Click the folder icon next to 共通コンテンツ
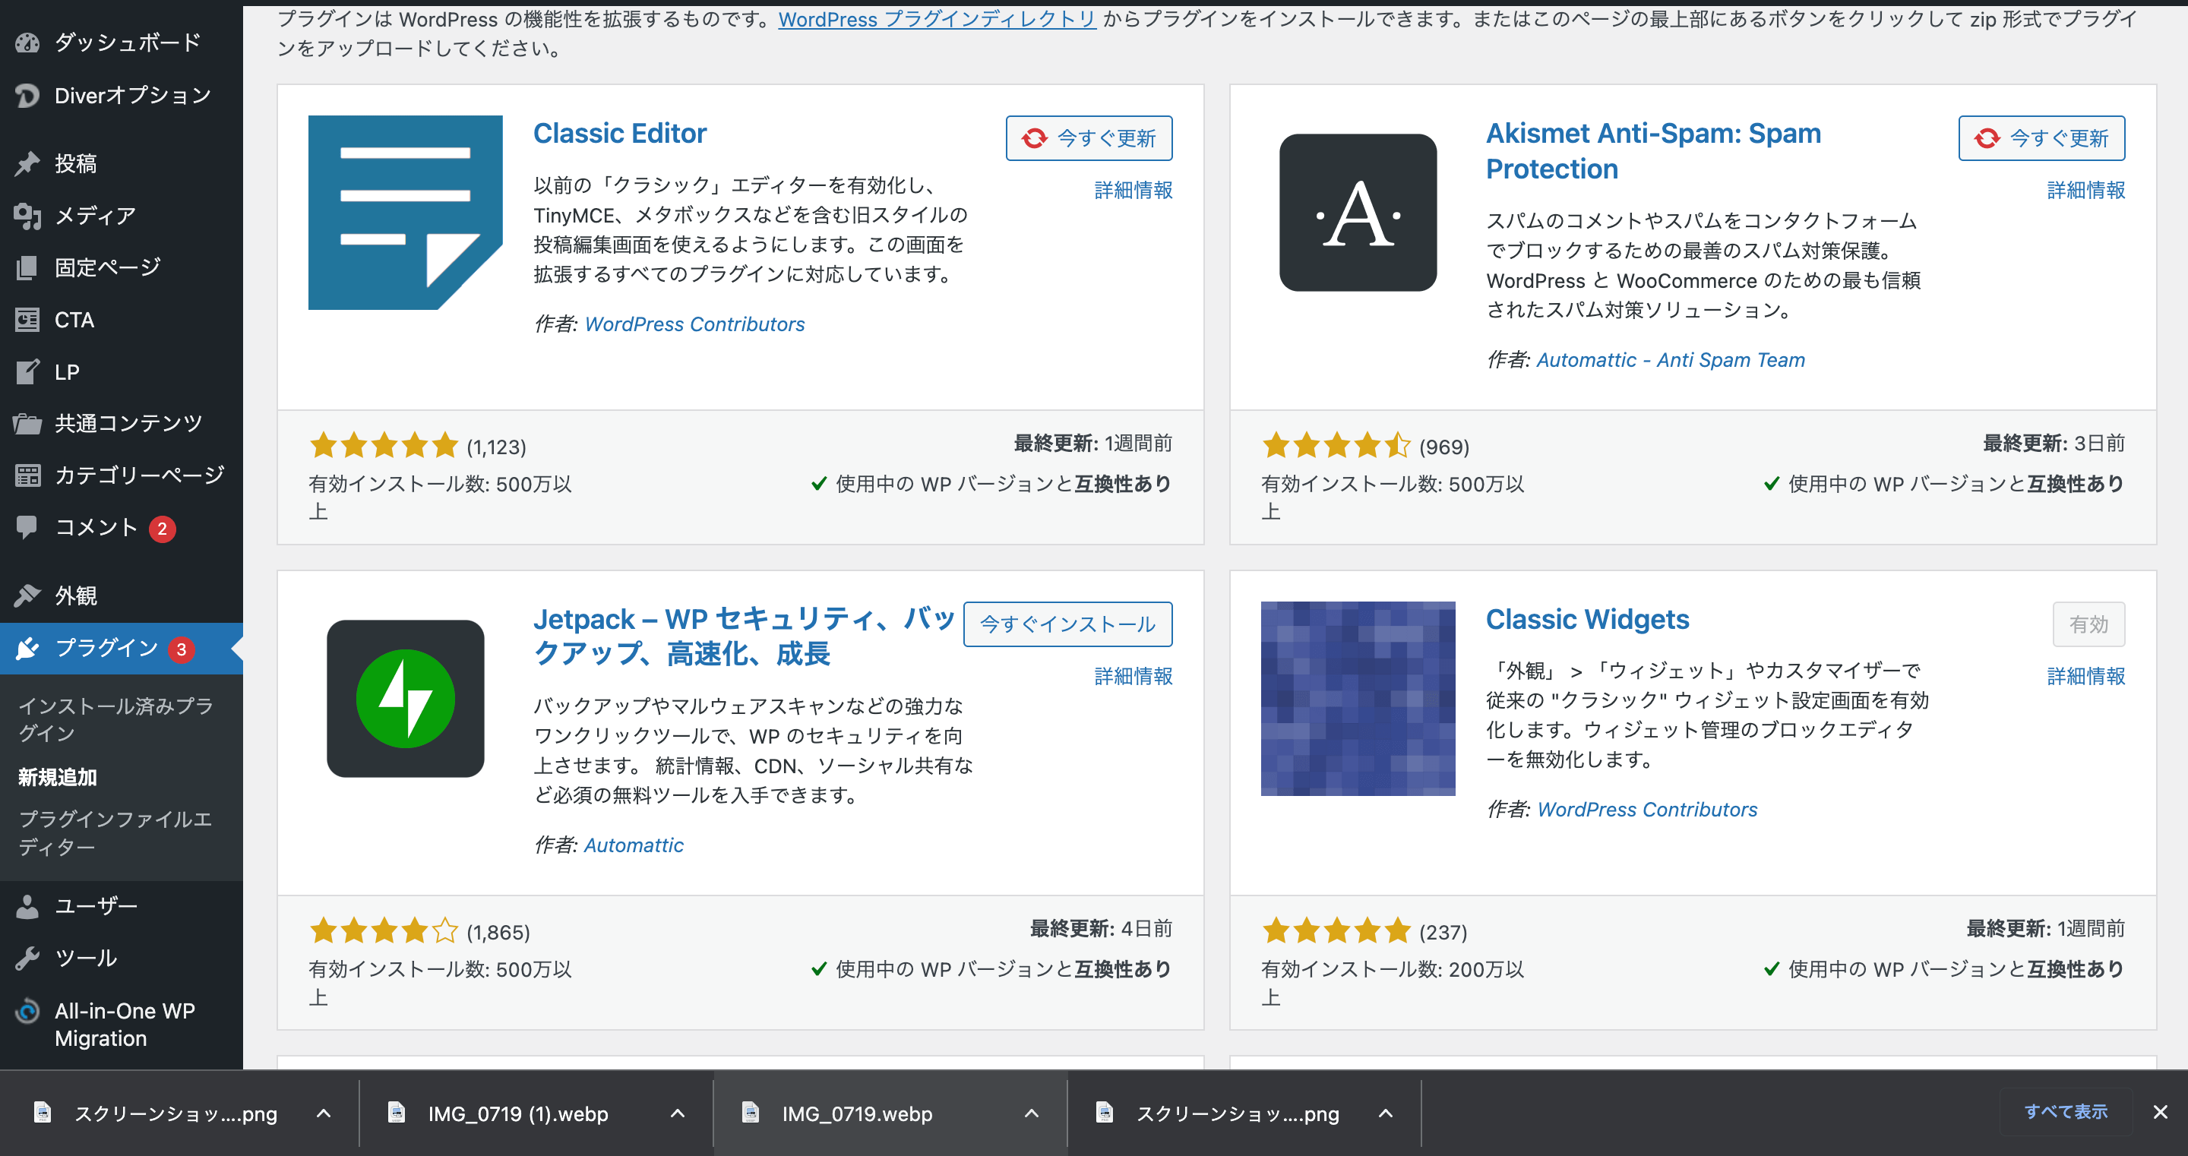The height and width of the screenshot is (1156, 2188). coord(27,423)
